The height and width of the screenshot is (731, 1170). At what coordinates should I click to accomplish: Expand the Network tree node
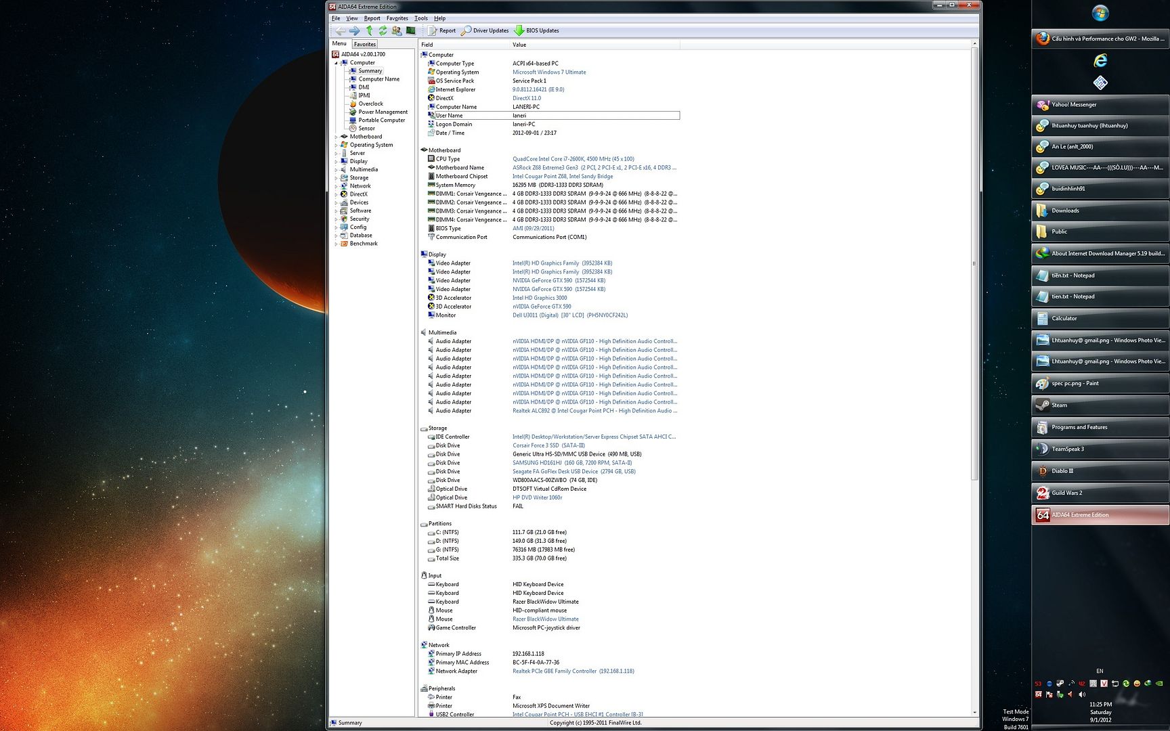click(336, 186)
